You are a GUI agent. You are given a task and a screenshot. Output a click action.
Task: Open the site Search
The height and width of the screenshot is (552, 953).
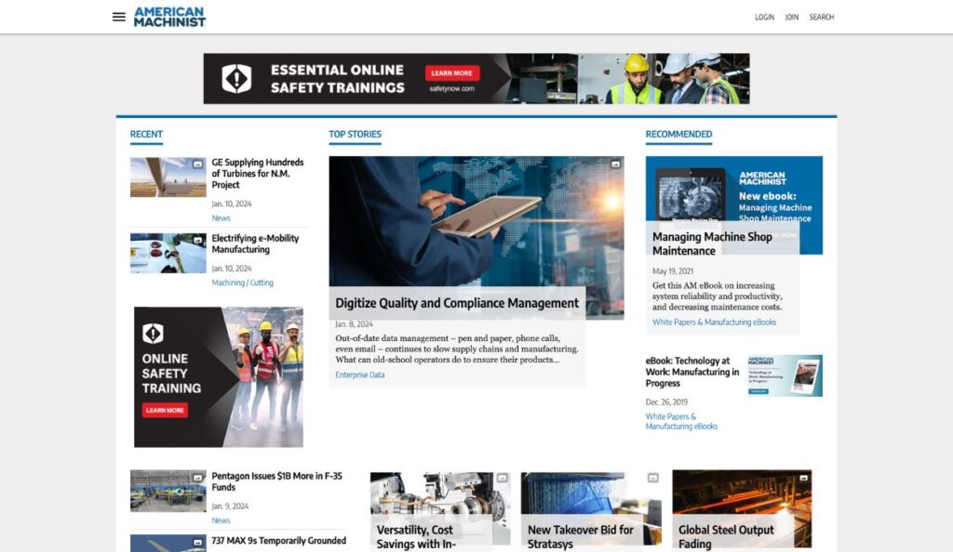click(x=821, y=17)
